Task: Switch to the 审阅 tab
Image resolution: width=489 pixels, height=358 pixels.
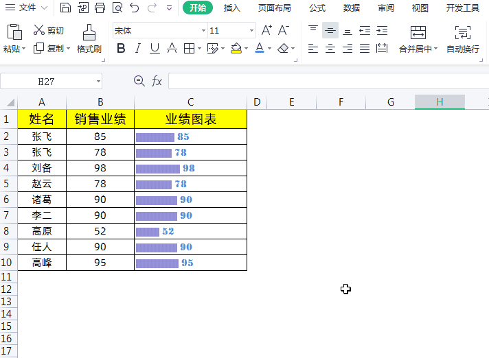Action: (386, 8)
